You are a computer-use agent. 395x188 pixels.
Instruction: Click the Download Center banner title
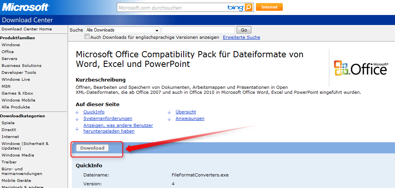27,20
